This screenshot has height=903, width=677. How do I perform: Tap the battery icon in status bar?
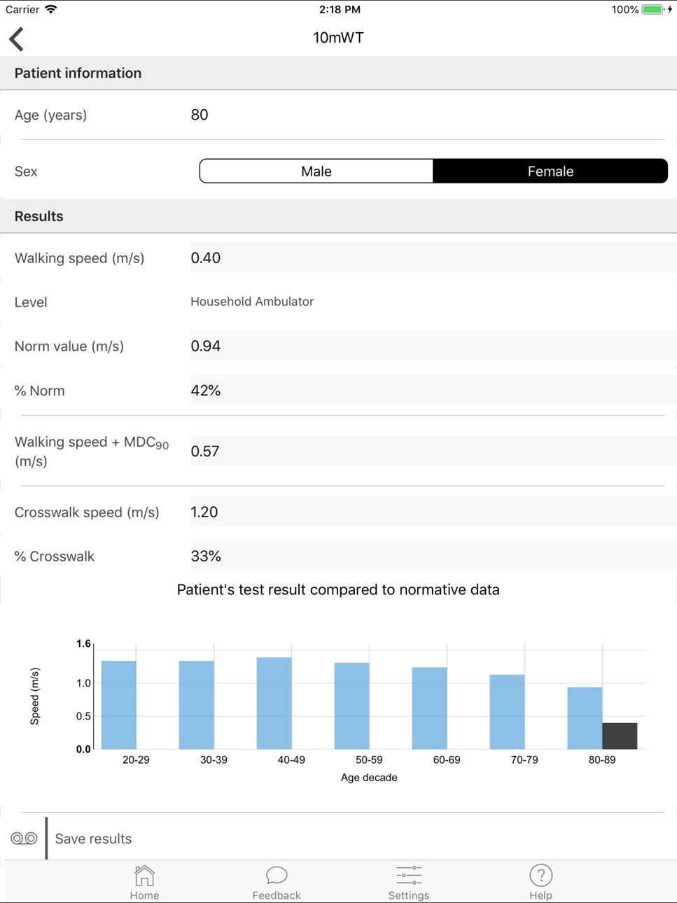click(x=653, y=10)
